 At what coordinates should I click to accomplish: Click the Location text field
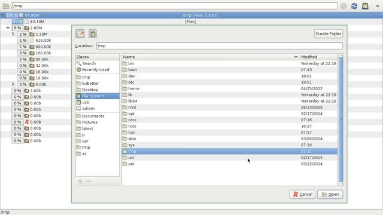pos(220,46)
